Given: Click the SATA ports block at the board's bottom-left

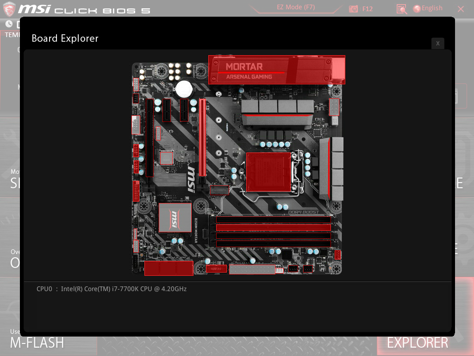Looking at the screenshot, I should tap(168, 268).
